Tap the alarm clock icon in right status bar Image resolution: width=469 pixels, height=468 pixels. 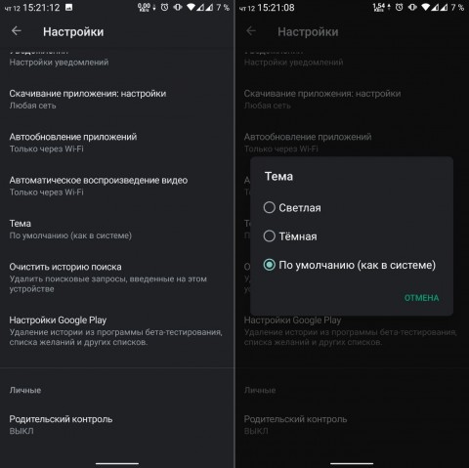click(x=400, y=7)
